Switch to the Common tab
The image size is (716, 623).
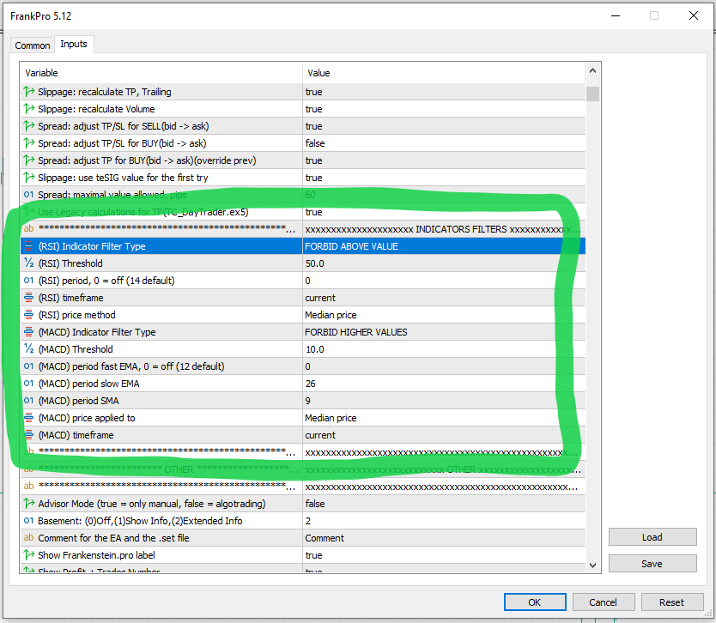[x=33, y=45]
